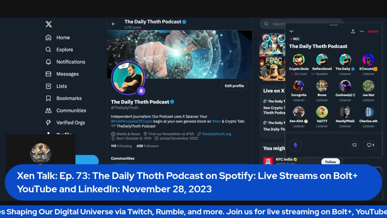Click the Communities heading
The image size is (387, 218).
(x=123, y=158)
